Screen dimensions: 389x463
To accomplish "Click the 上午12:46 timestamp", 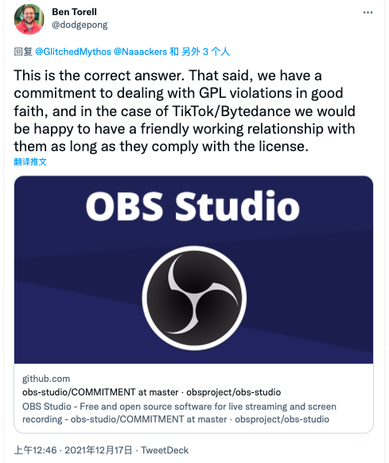I will tap(35, 450).
